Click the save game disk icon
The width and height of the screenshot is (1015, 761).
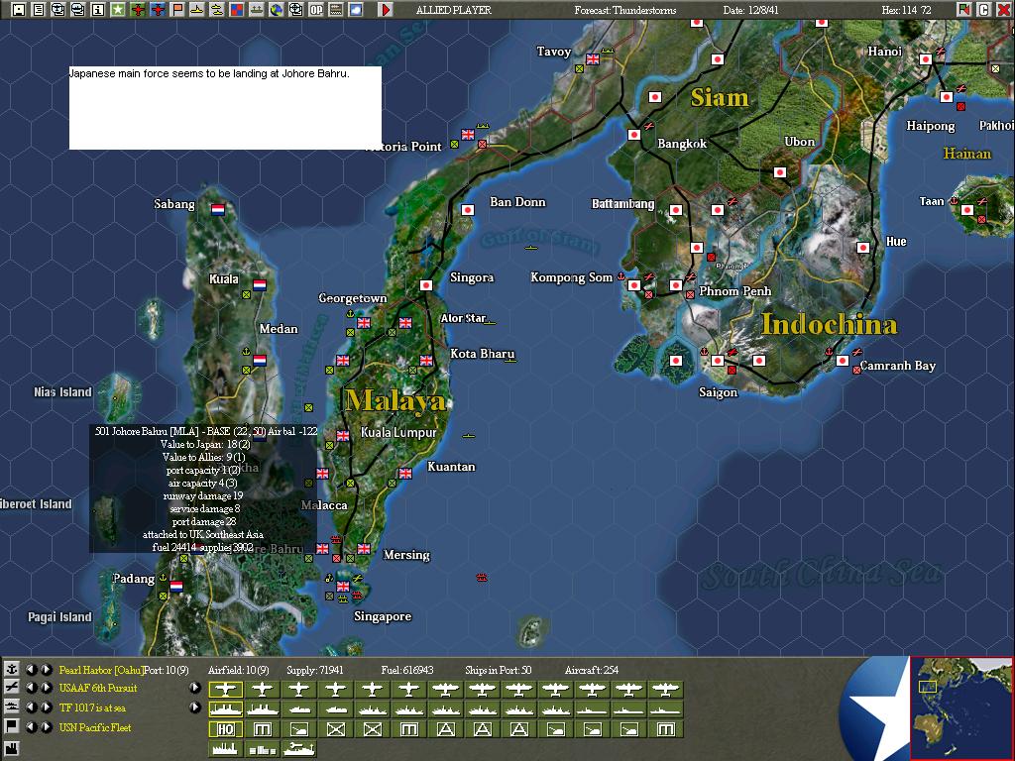point(17,9)
